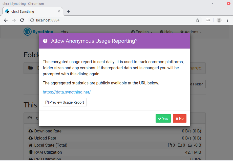This screenshot has width=233, height=161.
Task: Expand the Actions dropdown menu
Action: 191,32
